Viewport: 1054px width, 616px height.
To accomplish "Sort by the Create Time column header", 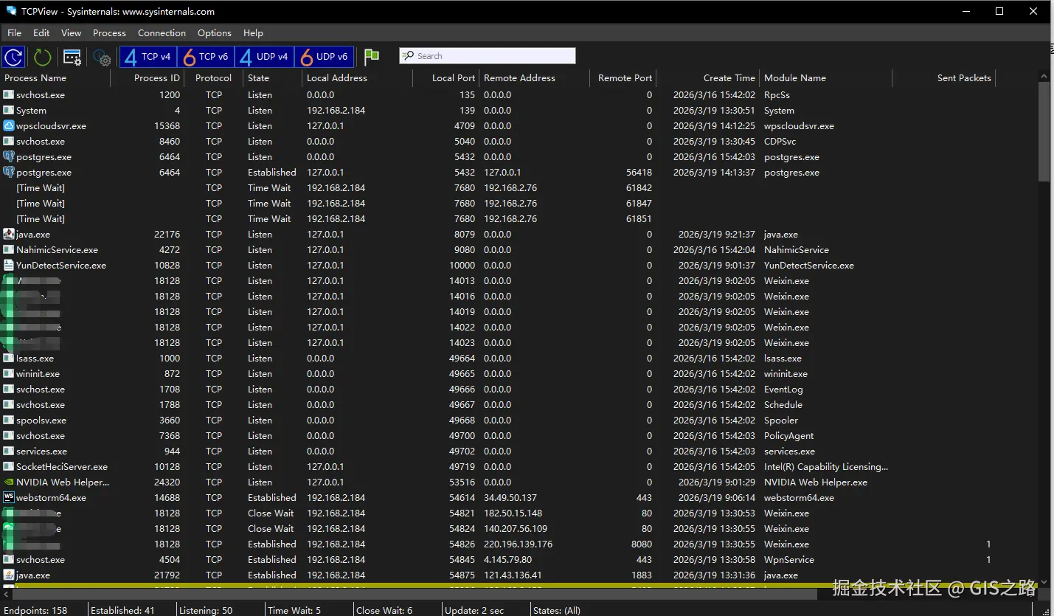I will [x=708, y=78].
